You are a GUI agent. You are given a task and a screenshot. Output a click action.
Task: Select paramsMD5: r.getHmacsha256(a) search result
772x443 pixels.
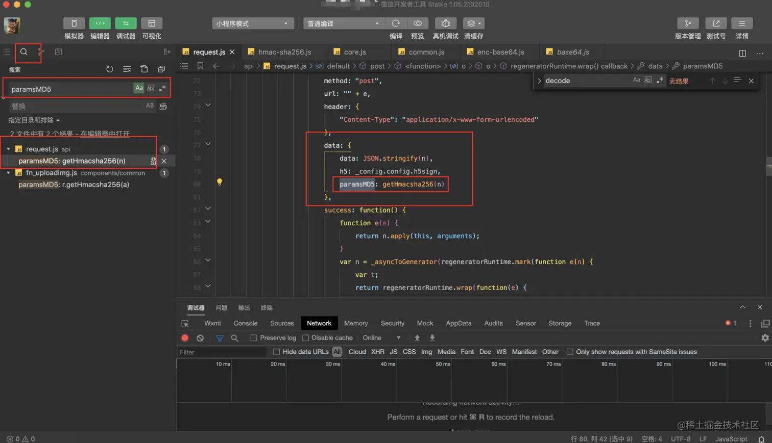[74, 185]
